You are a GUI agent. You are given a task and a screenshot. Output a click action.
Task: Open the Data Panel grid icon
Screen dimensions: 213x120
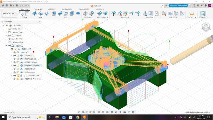click(7, 5)
